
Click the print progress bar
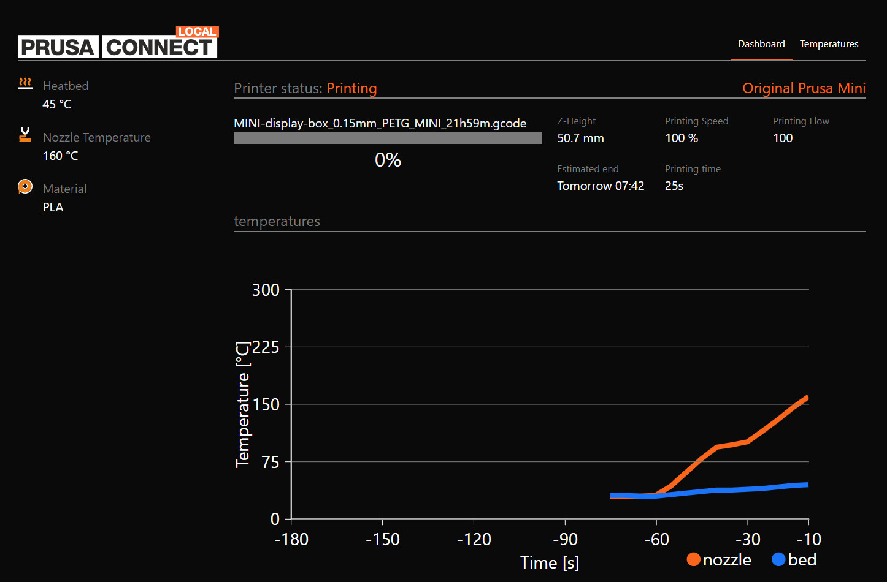388,138
